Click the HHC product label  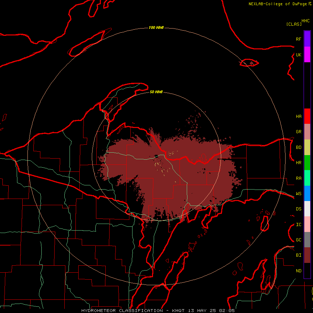(306, 21)
